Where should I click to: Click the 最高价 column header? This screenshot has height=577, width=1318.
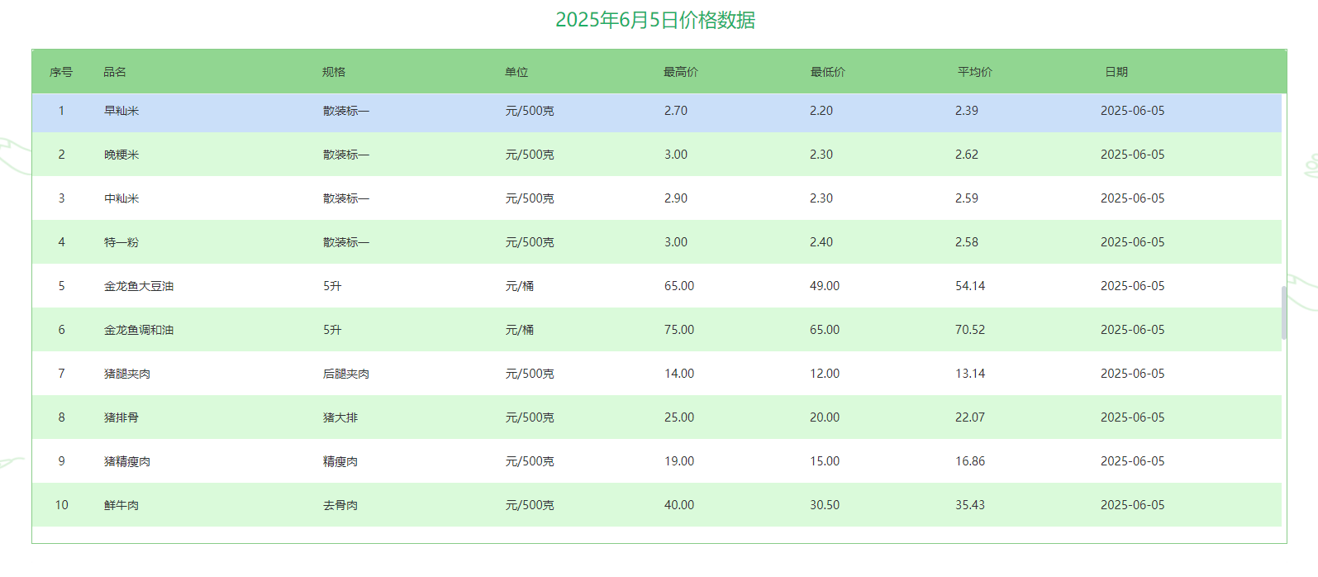pyautogui.click(x=680, y=72)
